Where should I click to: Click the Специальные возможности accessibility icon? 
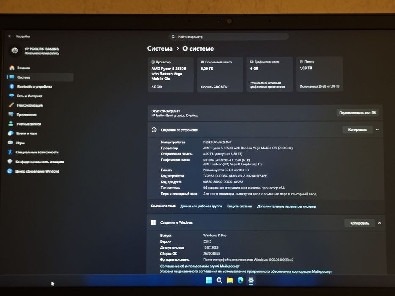(10, 152)
